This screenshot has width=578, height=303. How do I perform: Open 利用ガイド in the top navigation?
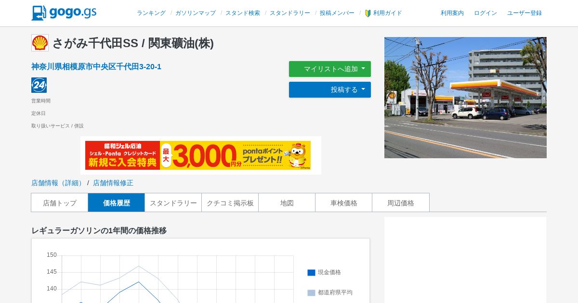click(x=388, y=13)
